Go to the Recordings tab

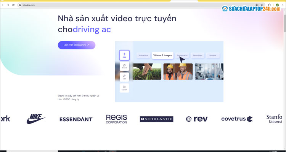(198, 55)
